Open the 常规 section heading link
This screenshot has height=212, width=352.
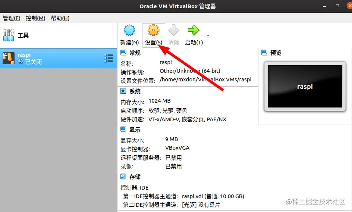coord(135,53)
